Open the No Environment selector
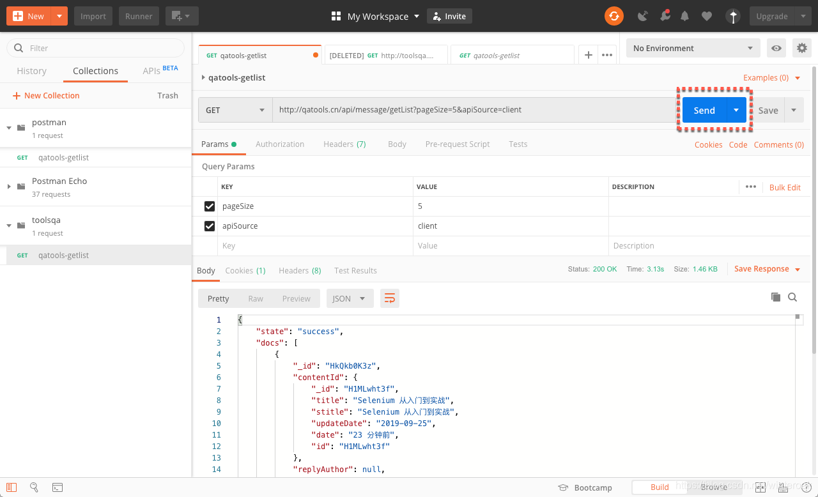818x497 pixels. pos(693,48)
